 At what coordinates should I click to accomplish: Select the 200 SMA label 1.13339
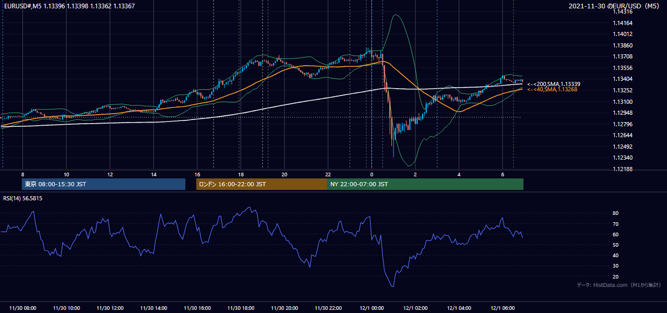554,84
